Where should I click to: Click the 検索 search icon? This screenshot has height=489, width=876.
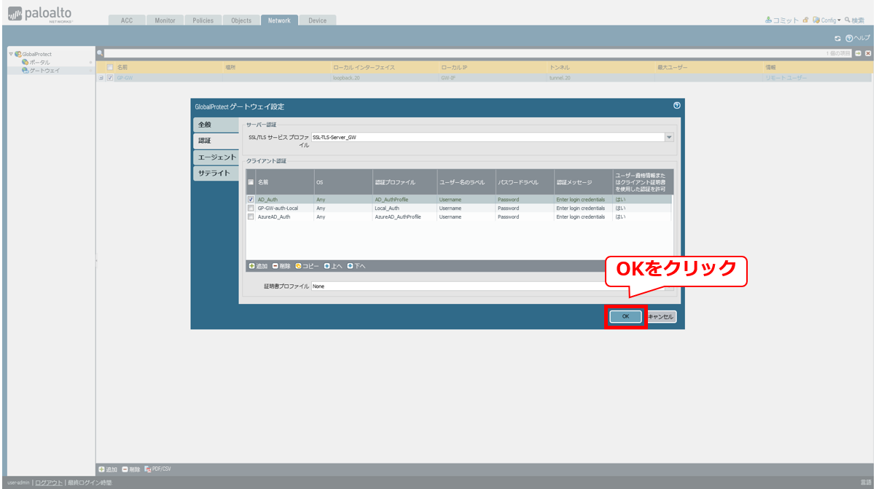pyautogui.click(x=854, y=20)
